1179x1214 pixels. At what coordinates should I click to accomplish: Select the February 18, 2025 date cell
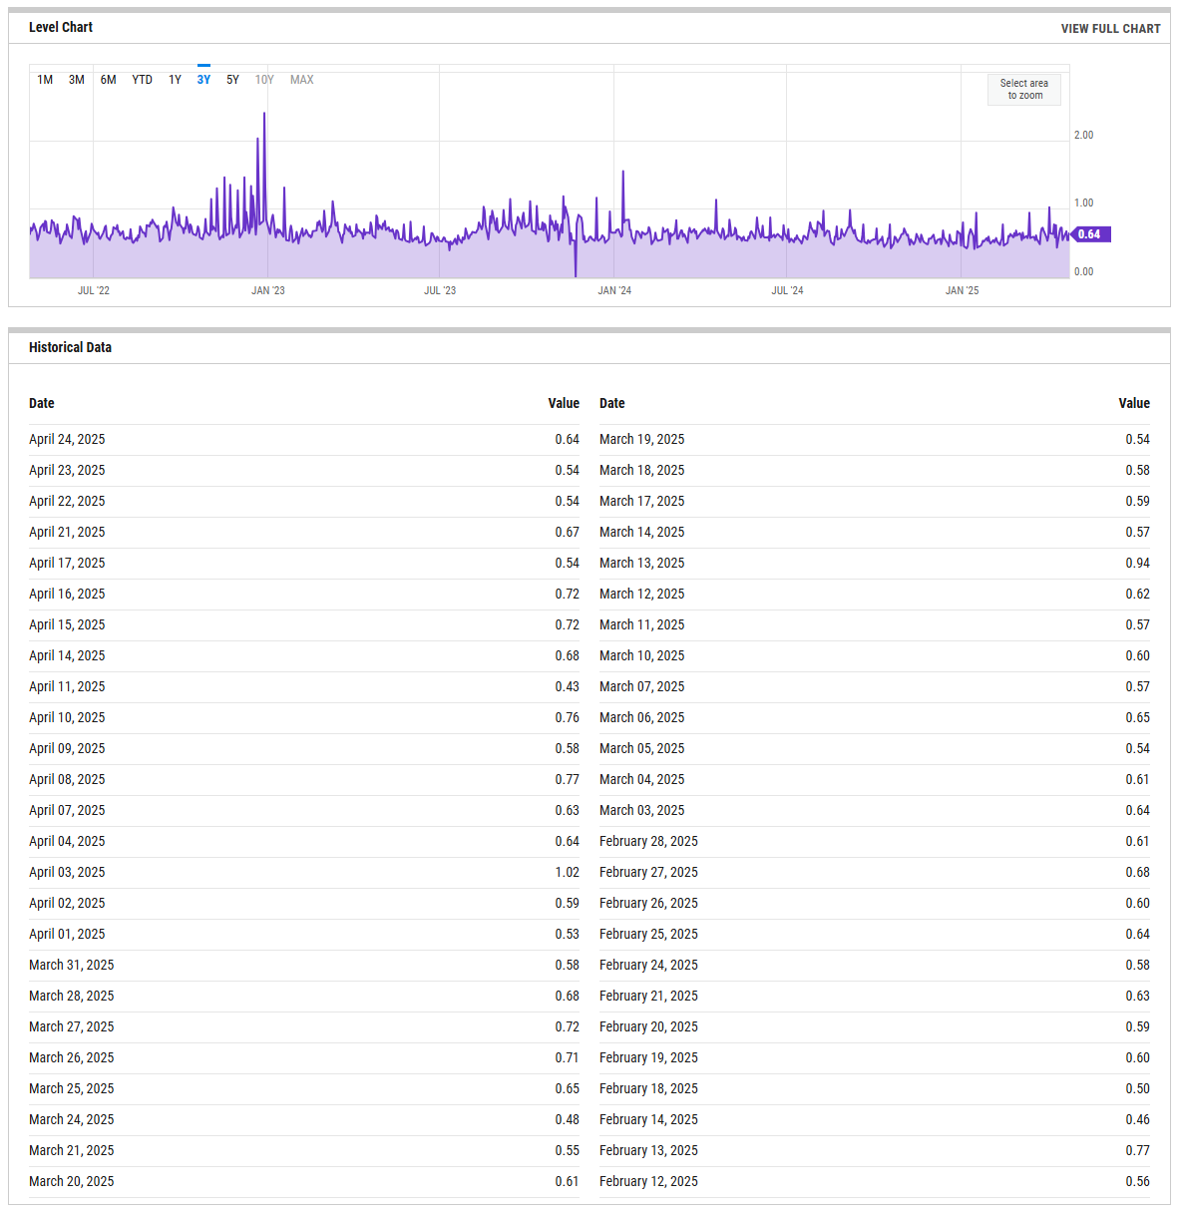coord(649,1088)
